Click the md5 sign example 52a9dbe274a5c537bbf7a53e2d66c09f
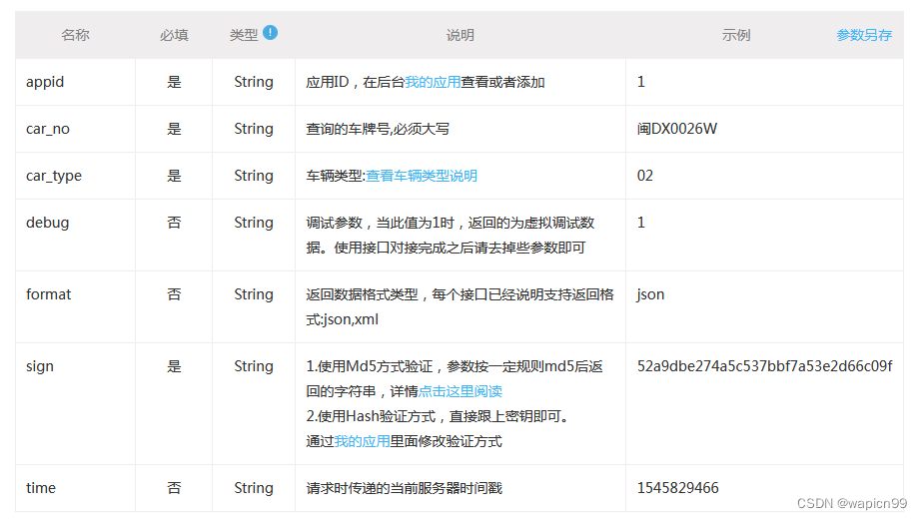This screenshot has height=520, width=922. pyautogui.click(x=764, y=366)
